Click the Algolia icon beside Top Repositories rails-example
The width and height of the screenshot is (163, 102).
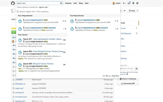tap(72, 29)
